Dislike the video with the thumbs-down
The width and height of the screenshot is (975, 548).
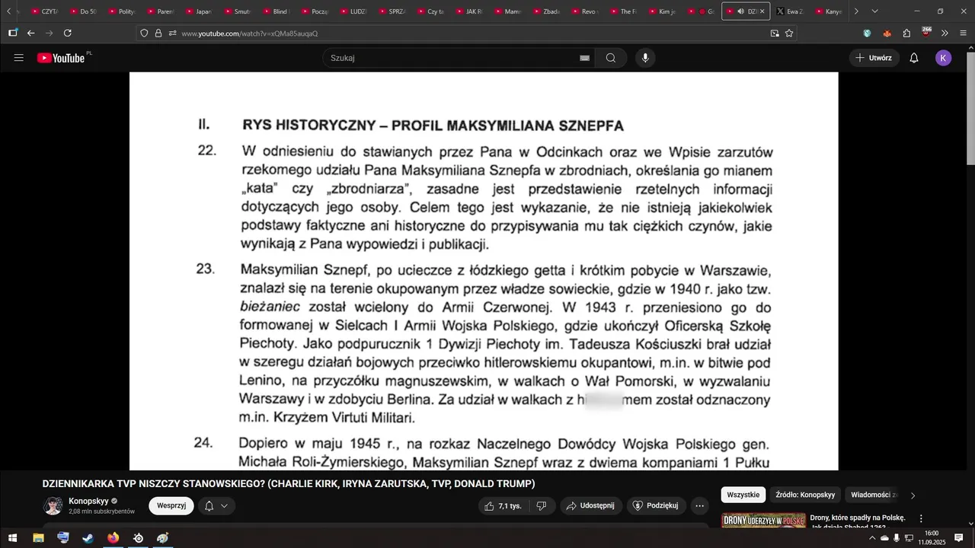(x=542, y=506)
